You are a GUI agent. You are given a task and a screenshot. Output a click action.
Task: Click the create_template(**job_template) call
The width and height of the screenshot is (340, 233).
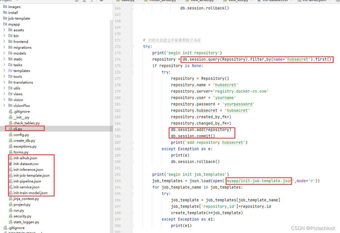(207, 213)
